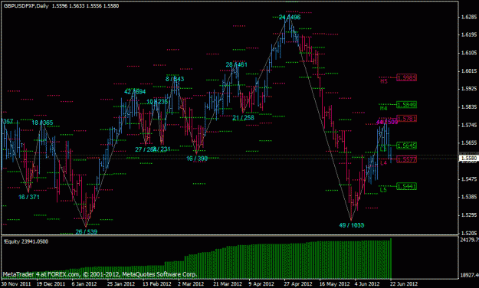479x288 pixels.
Task: Click 1.6285 on the price axis
Action: pyautogui.click(x=469, y=17)
